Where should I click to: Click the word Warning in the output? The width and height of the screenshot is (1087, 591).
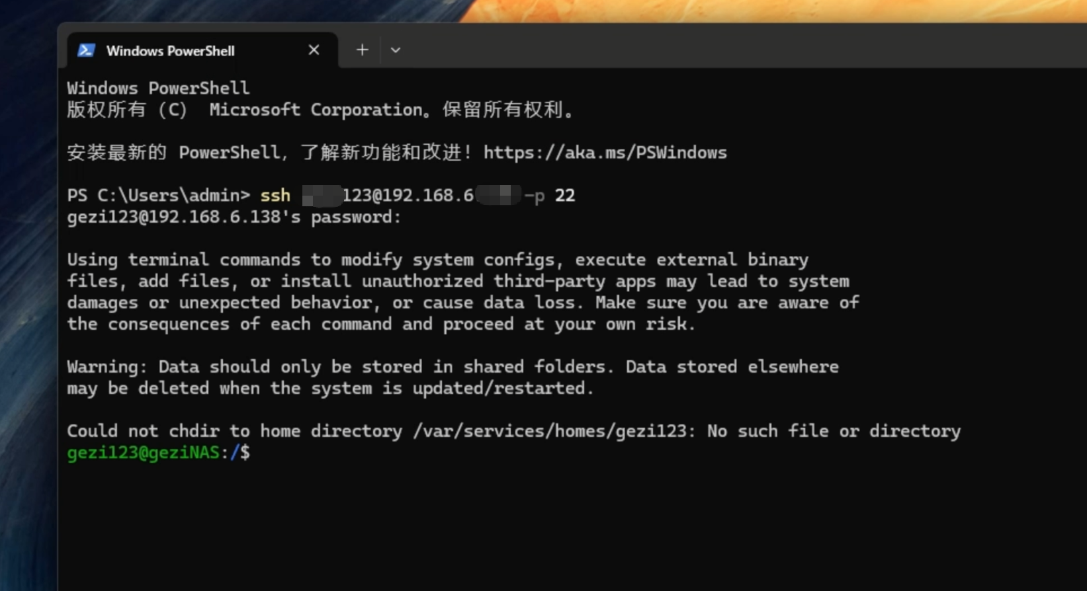point(103,367)
